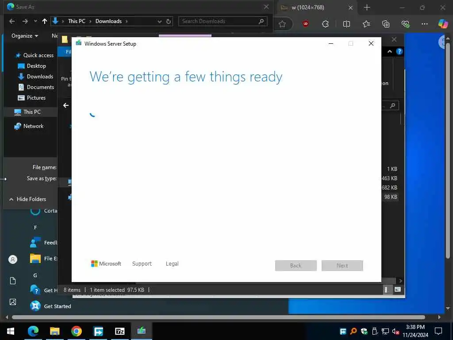
Task: Open Pictures in the navigation pane
Action: (31, 98)
